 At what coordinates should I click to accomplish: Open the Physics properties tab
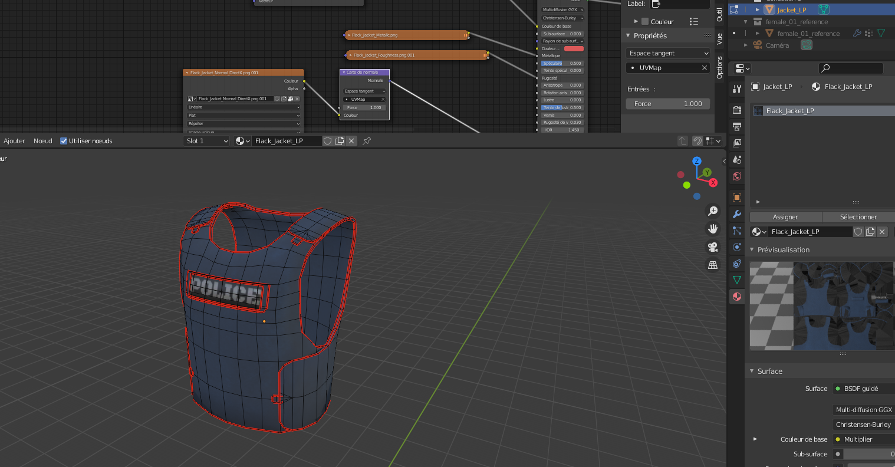[737, 246]
